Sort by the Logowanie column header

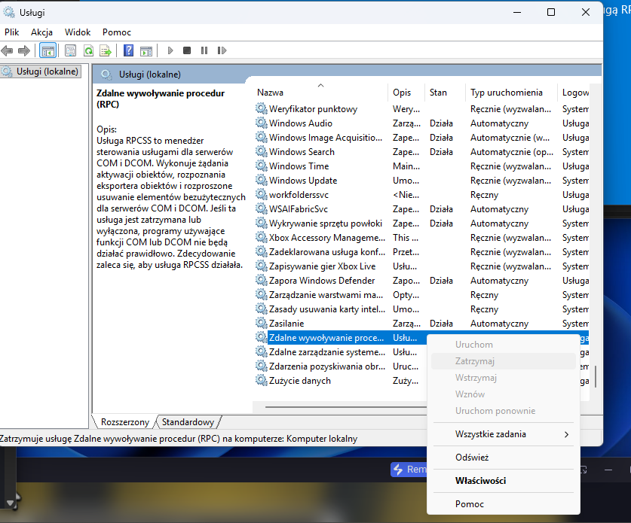(574, 93)
